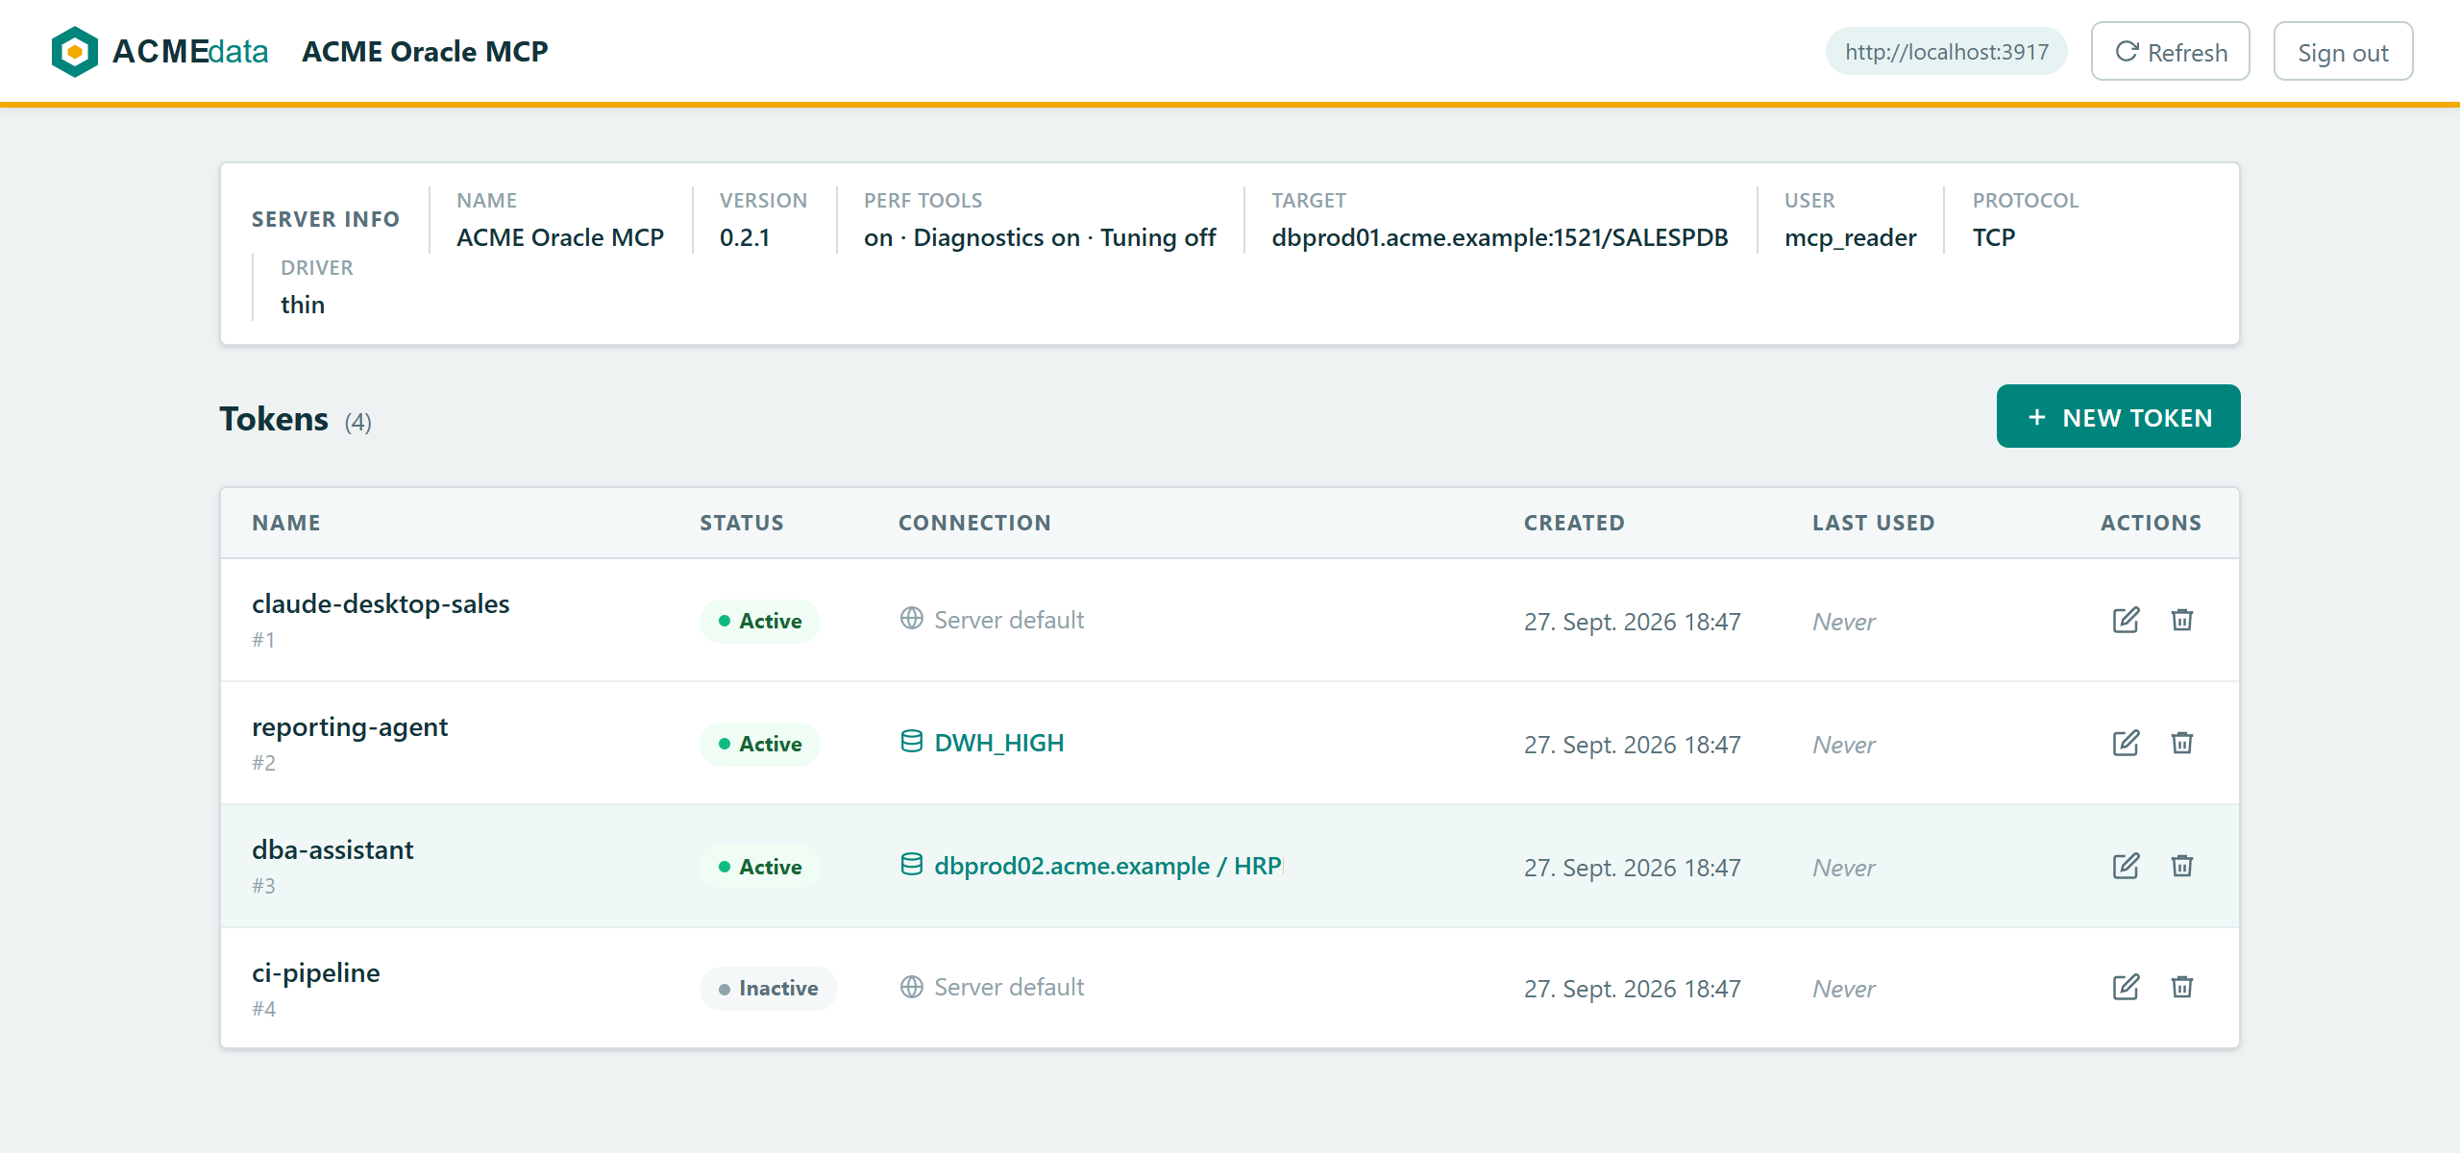
Task: Select the claude-desktop-sales token name
Action: [x=381, y=604]
